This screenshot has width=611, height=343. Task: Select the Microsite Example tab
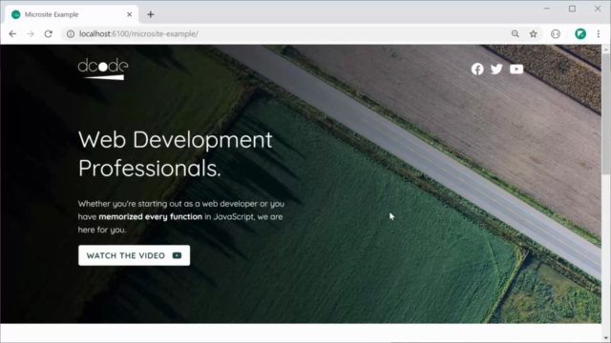coord(73,14)
